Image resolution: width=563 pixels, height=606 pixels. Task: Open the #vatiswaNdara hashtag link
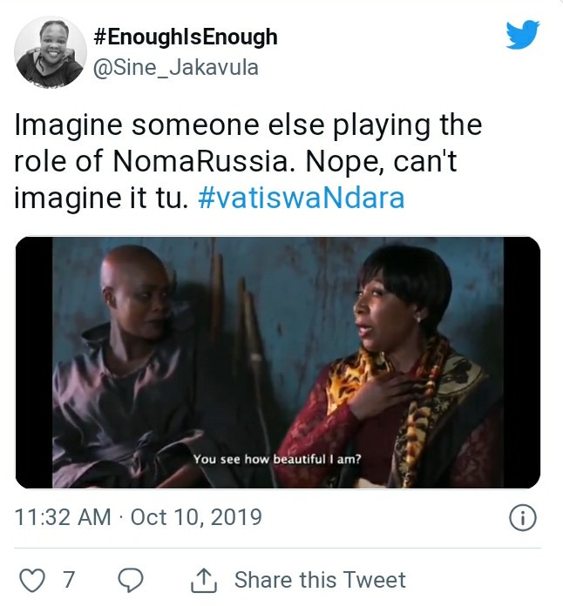[302, 198]
